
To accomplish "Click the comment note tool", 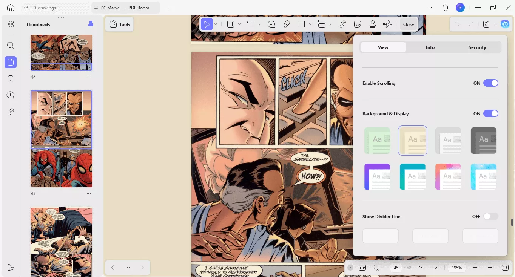I will point(271,24).
